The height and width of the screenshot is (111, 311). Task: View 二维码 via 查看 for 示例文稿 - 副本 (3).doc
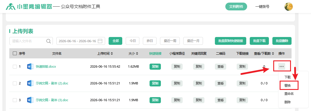pyautogui.click(x=221, y=100)
